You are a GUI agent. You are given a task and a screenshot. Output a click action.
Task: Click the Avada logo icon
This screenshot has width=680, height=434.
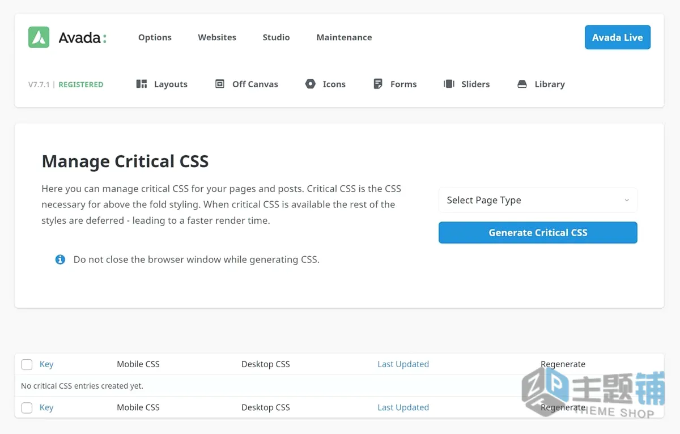click(39, 37)
